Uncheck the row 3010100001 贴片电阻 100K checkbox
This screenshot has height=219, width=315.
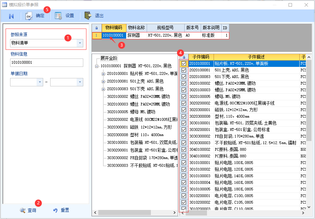point(184,163)
